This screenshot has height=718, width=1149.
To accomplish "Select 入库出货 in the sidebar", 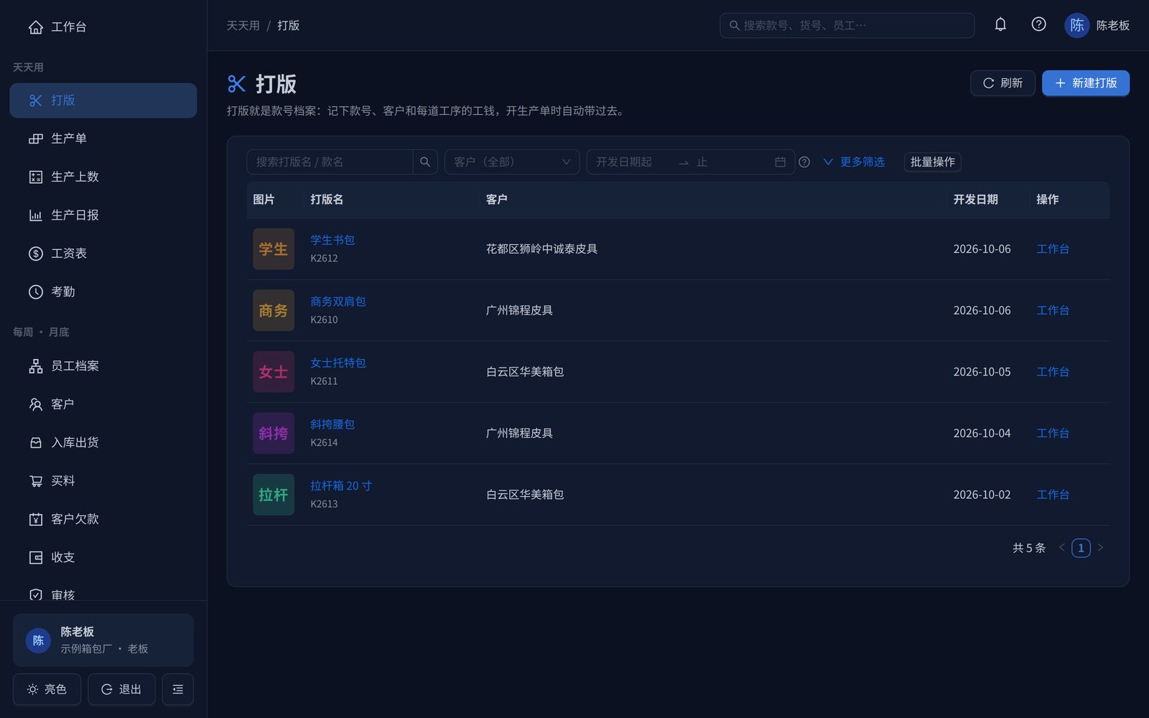I will (x=103, y=443).
